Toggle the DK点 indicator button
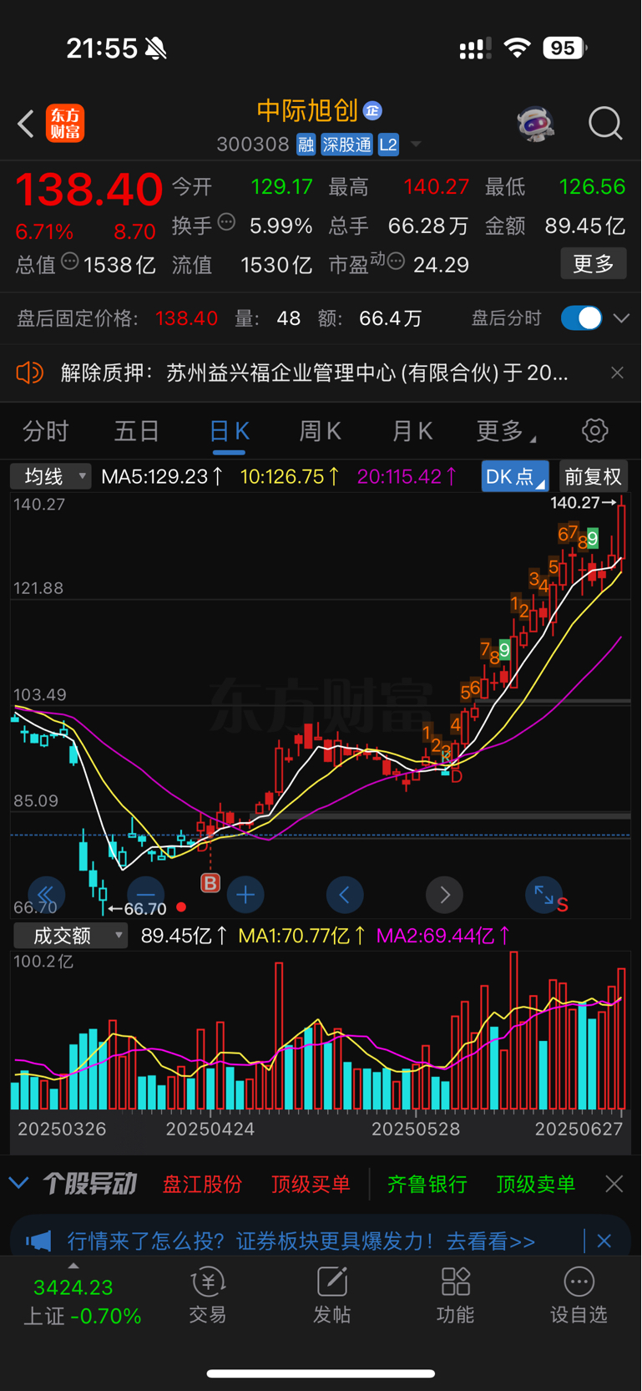The image size is (642, 1391). click(x=515, y=476)
